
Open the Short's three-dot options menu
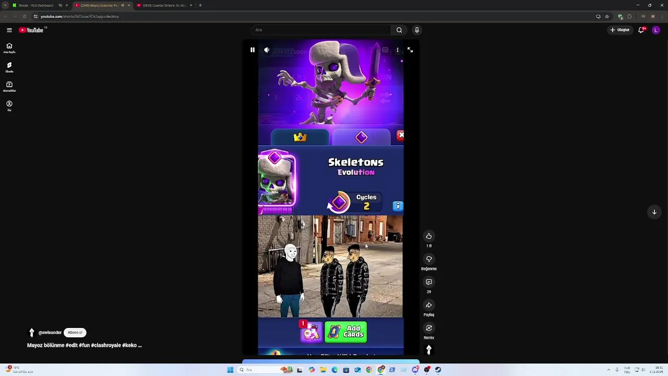[398, 50]
